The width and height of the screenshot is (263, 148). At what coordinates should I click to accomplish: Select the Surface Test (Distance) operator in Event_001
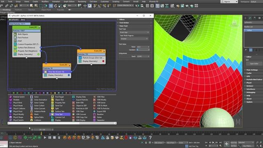26,48
